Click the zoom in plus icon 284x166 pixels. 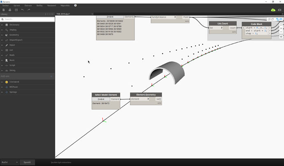(281, 28)
